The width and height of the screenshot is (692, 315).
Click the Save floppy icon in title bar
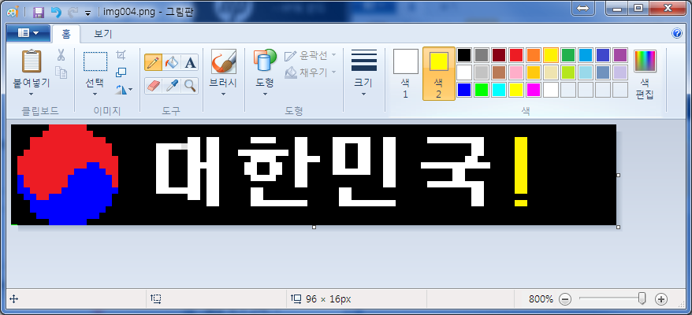(x=39, y=12)
